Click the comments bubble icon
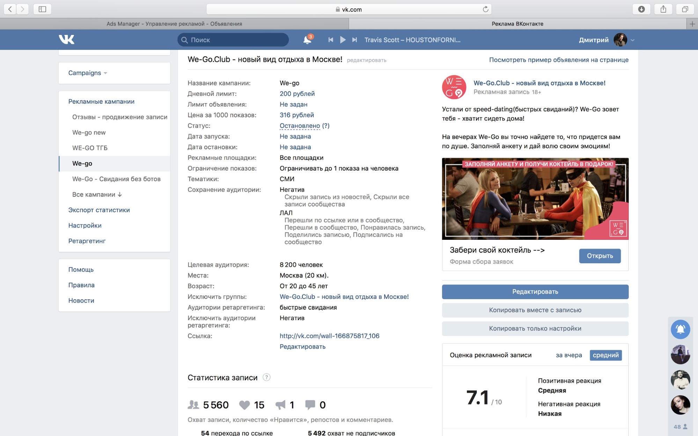Viewport: 698px width, 436px height. (x=310, y=405)
